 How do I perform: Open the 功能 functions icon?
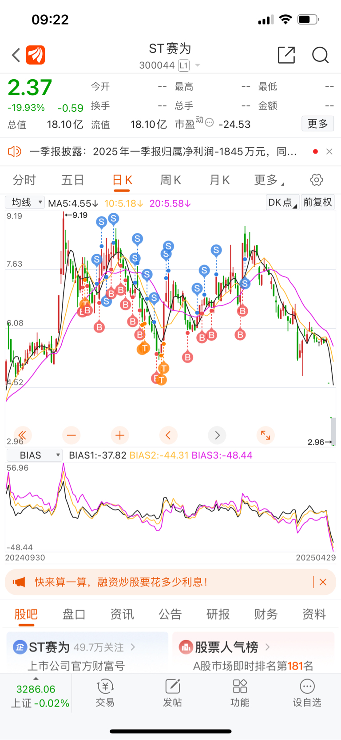click(x=240, y=693)
